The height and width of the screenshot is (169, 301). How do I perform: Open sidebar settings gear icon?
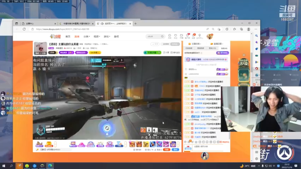click(257, 158)
